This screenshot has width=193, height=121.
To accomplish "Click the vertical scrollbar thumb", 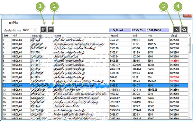I will pyautogui.click(x=189, y=45).
